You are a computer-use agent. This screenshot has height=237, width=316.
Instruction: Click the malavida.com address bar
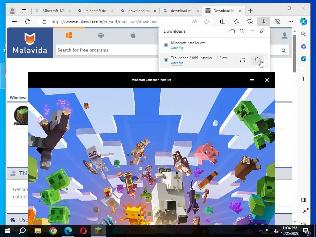point(104,22)
